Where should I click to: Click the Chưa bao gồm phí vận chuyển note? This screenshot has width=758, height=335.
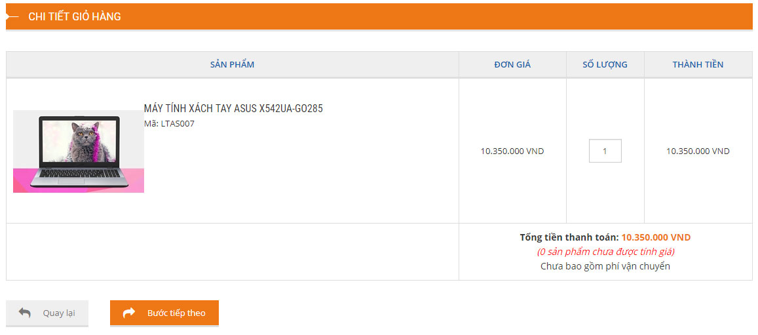coord(605,266)
